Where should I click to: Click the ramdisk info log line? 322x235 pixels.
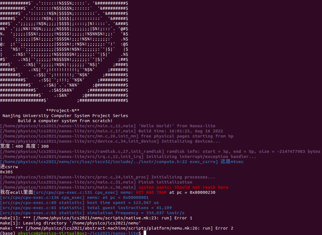point(160,151)
